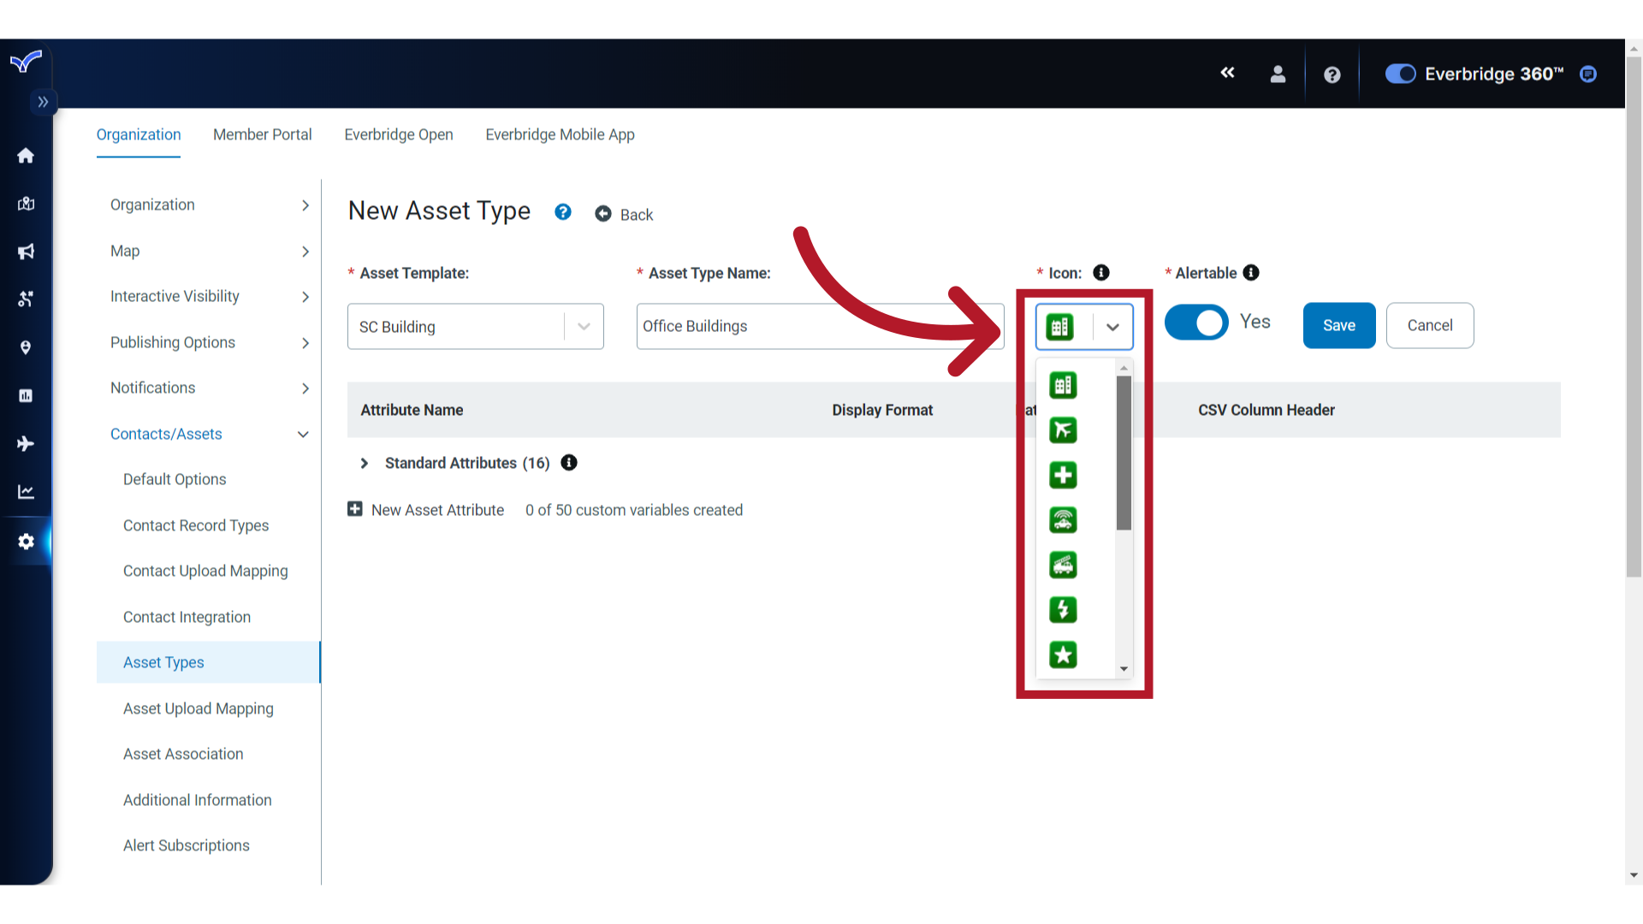Open the header help question icon

pos(1332,75)
